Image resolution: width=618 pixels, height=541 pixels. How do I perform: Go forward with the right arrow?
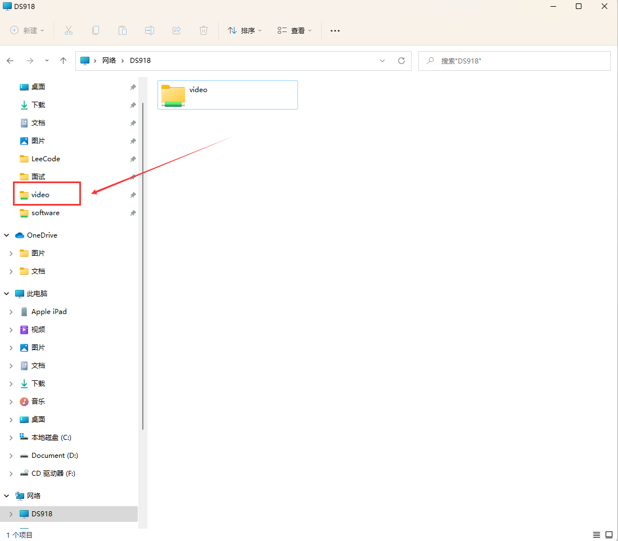tap(30, 61)
